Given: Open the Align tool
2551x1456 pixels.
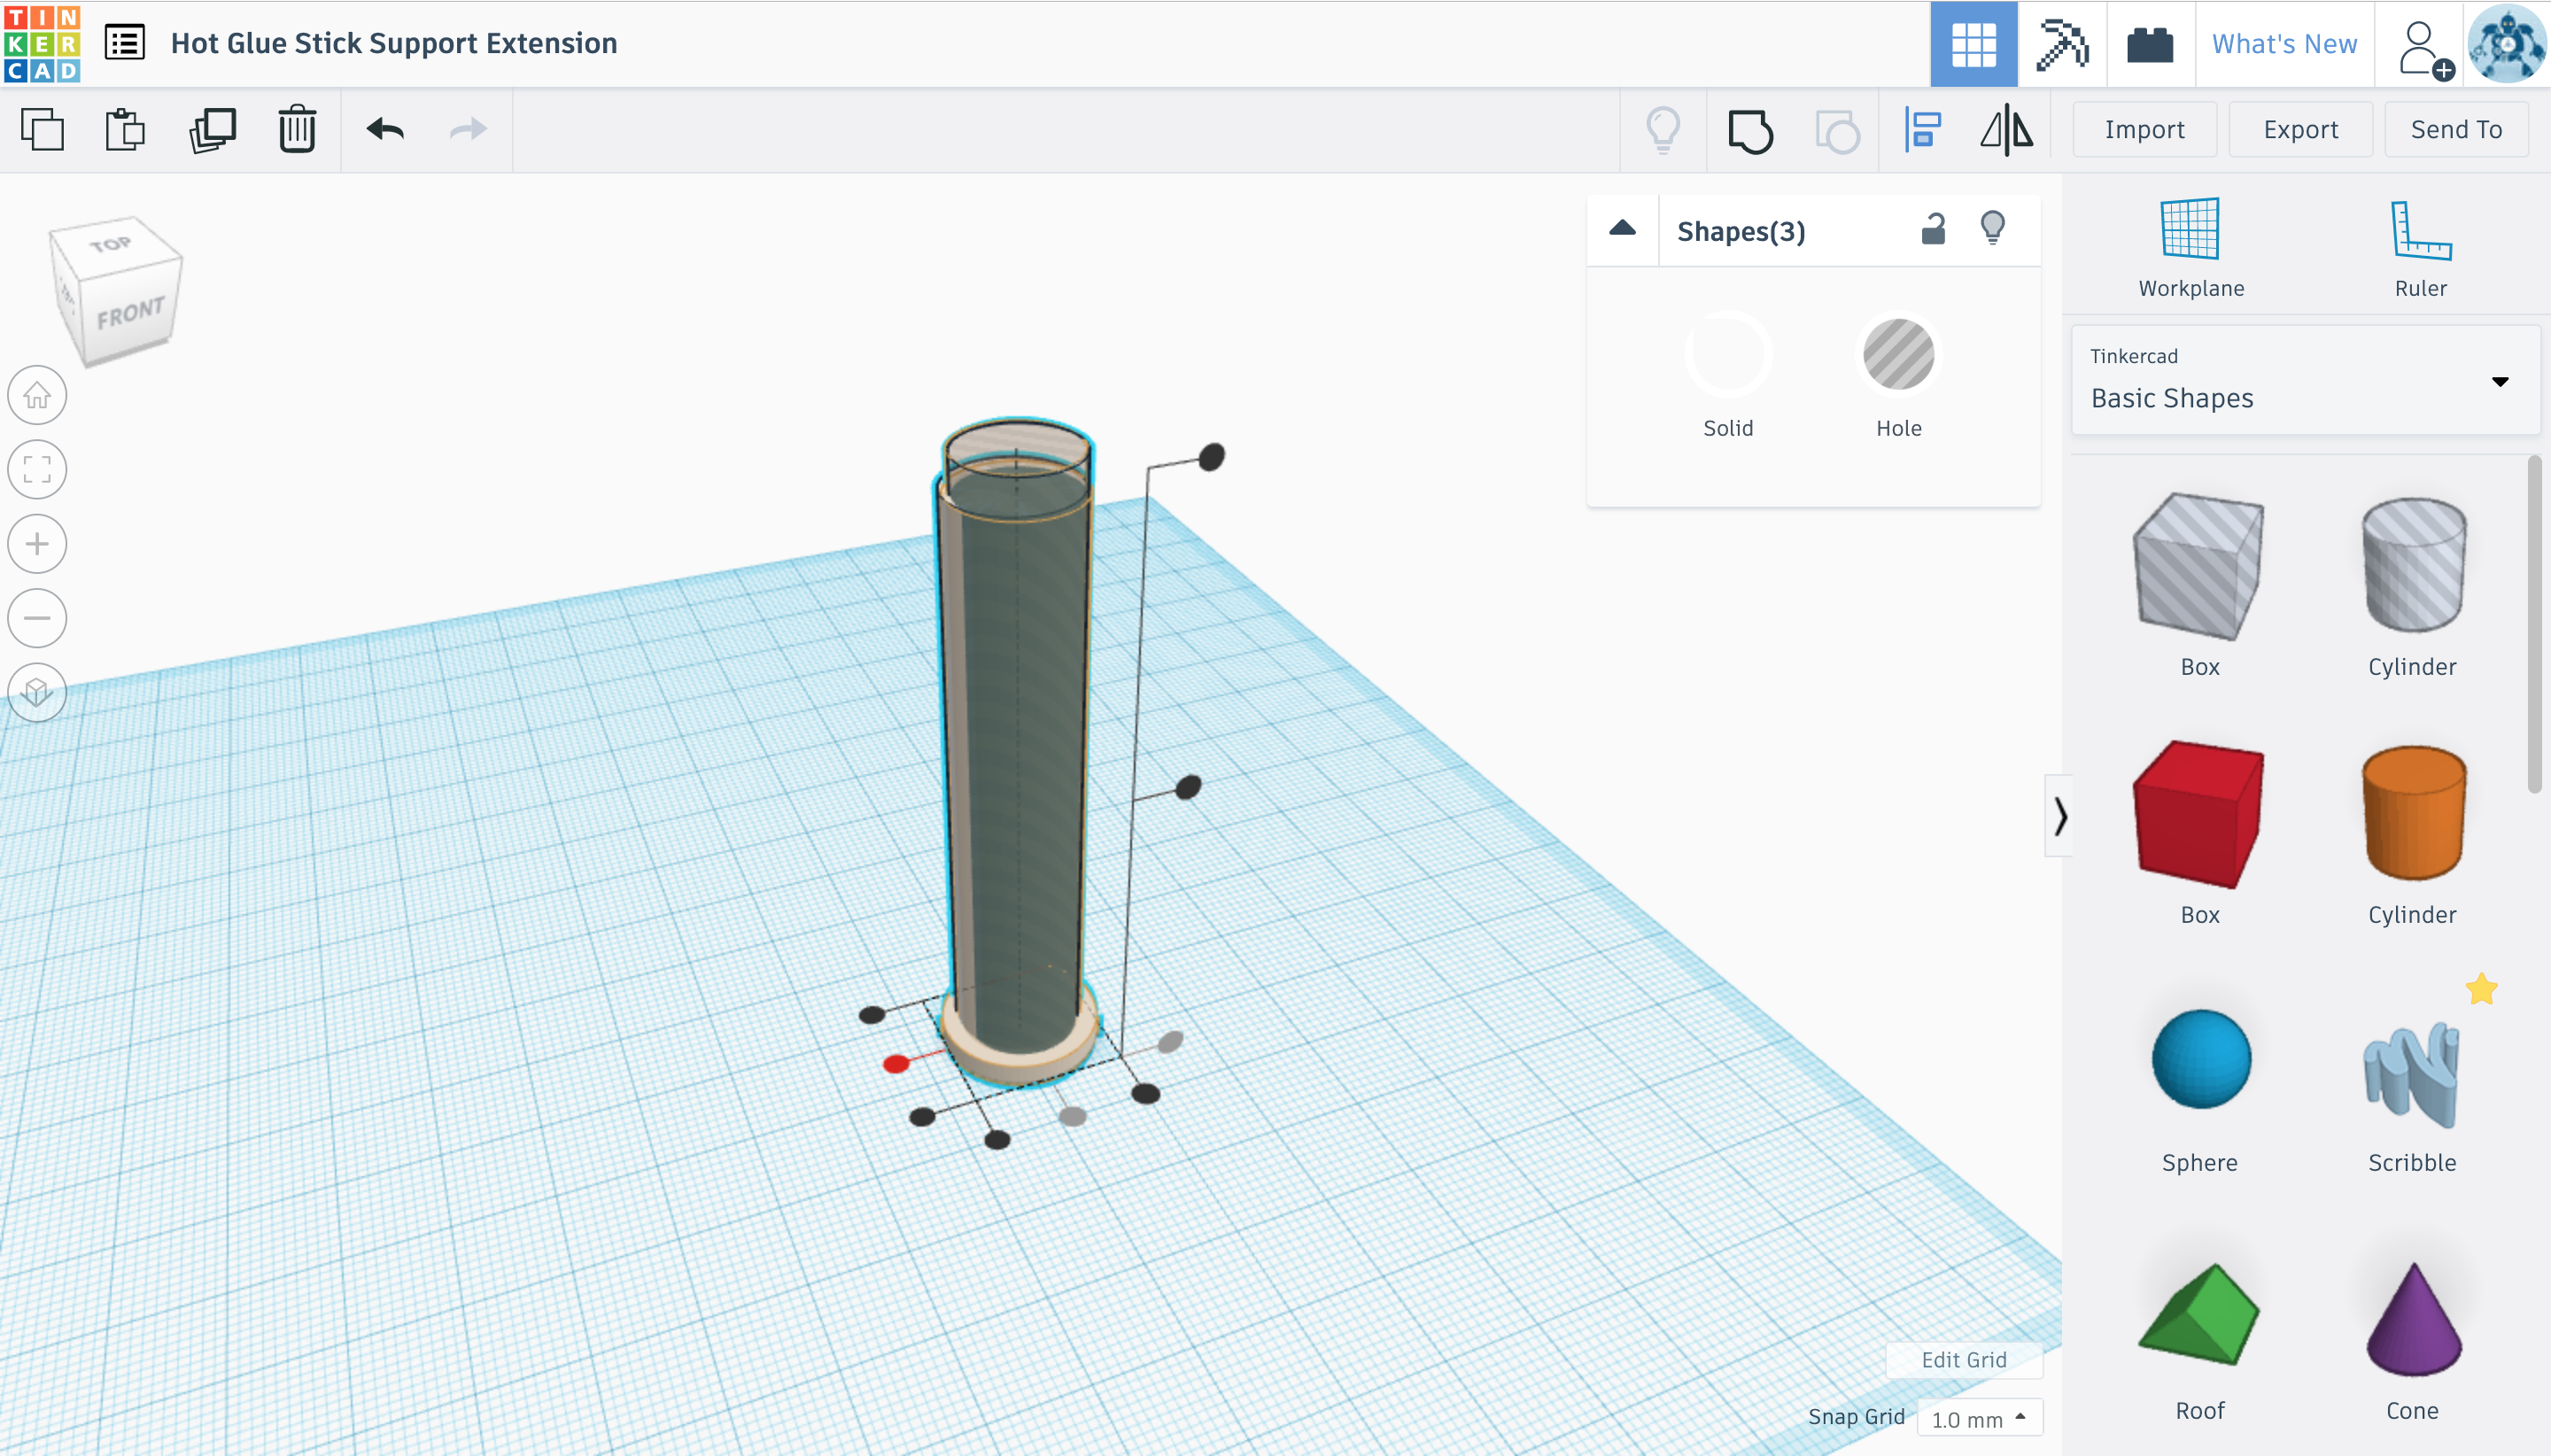Looking at the screenshot, I should (x=1922, y=130).
